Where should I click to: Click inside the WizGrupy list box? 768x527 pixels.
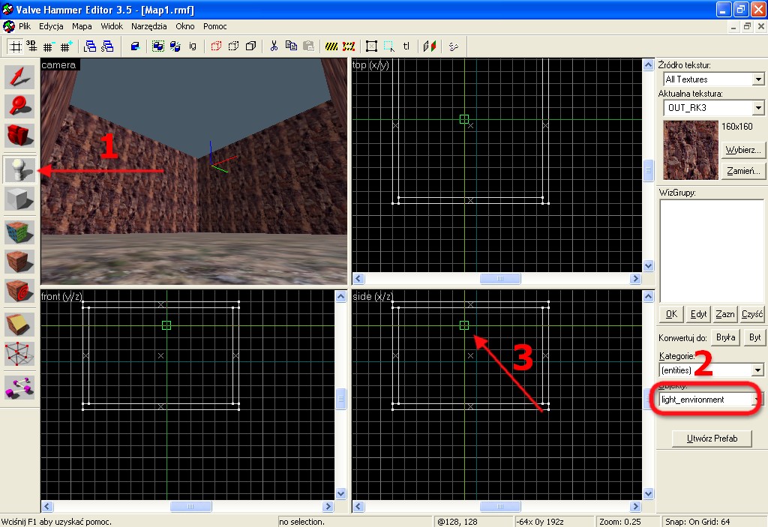pos(711,251)
